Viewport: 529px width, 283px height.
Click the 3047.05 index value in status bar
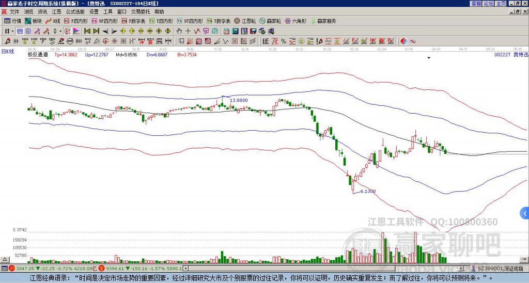[x=25, y=269]
